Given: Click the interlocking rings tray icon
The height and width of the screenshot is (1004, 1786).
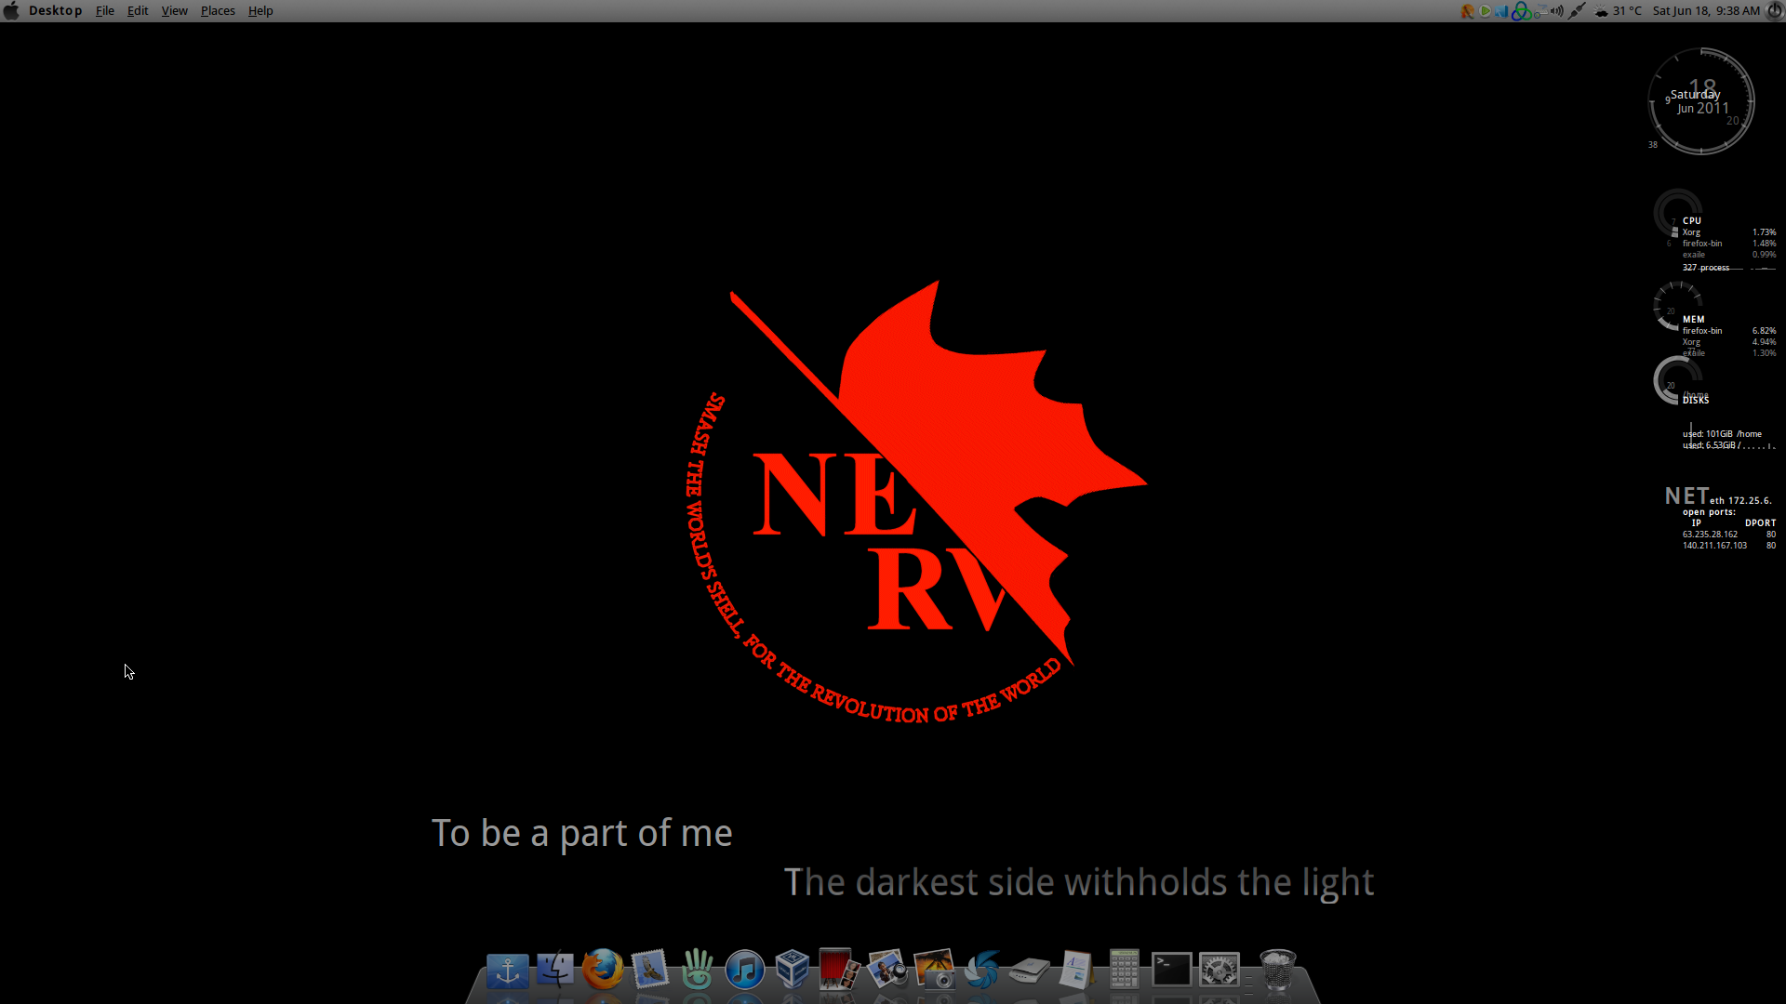Looking at the screenshot, I should point(1521,11).
